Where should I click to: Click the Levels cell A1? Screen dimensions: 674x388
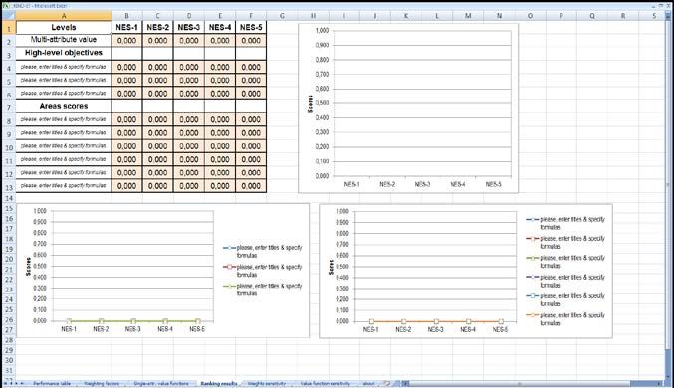[x=64, y=27]
